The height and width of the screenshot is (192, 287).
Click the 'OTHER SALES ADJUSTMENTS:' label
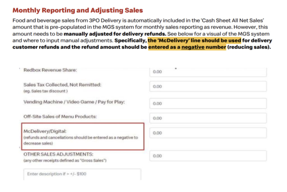[58, 154]
